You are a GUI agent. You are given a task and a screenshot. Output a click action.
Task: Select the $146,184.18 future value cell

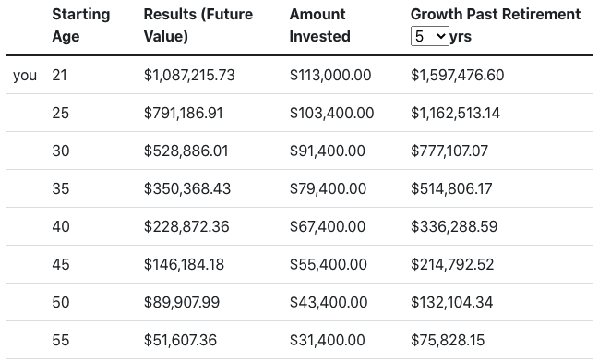pyautogui.click(x=184, y=264)
